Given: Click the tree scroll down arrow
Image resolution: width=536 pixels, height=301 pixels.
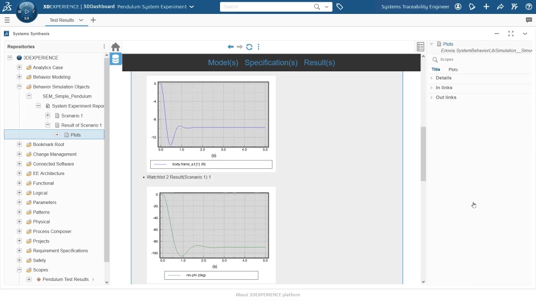Looking at the screenshot, I should coord(107,282).
